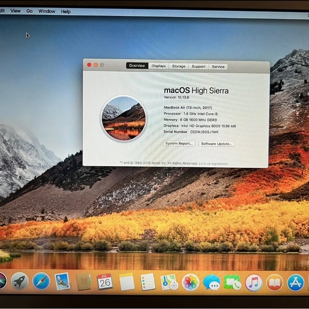This screenshot has height=309, width=309.
Task: Open iTunes music note icon
Action: (254, 283)
